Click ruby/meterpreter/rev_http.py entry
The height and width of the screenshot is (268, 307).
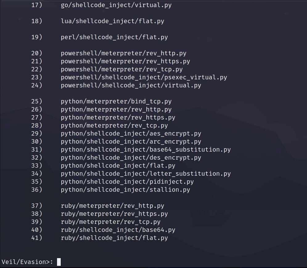113,206
